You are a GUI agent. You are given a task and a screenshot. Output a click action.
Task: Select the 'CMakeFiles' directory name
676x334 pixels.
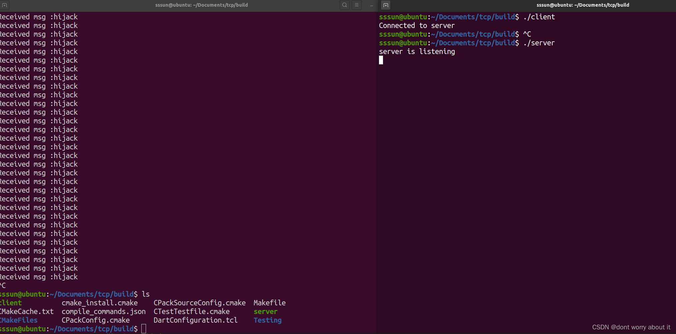pyautogui.click(x=19, y=320)
